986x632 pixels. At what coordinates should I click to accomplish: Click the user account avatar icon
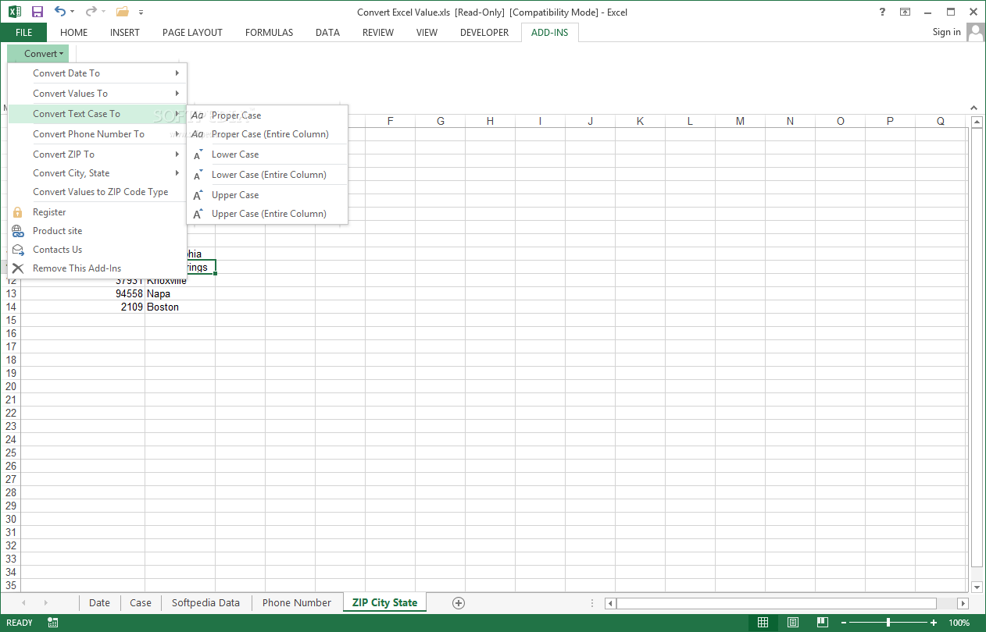976,32
